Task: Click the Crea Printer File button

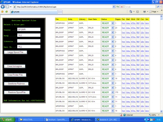Action: coord(15,75)
